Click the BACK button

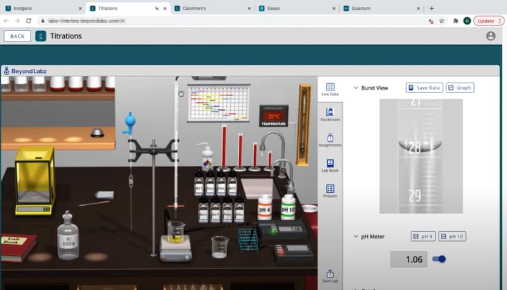click(18, 36)
